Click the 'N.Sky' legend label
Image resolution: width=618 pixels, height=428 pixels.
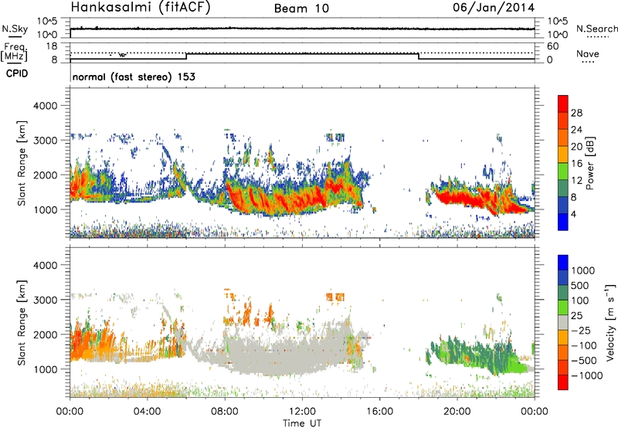[15, 29]
